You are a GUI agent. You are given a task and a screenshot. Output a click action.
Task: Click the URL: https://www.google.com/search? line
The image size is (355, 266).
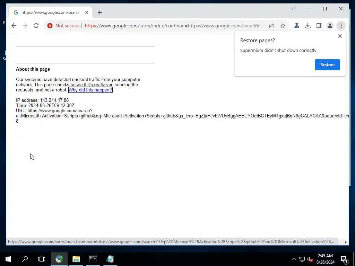click(x=54, y=110)
